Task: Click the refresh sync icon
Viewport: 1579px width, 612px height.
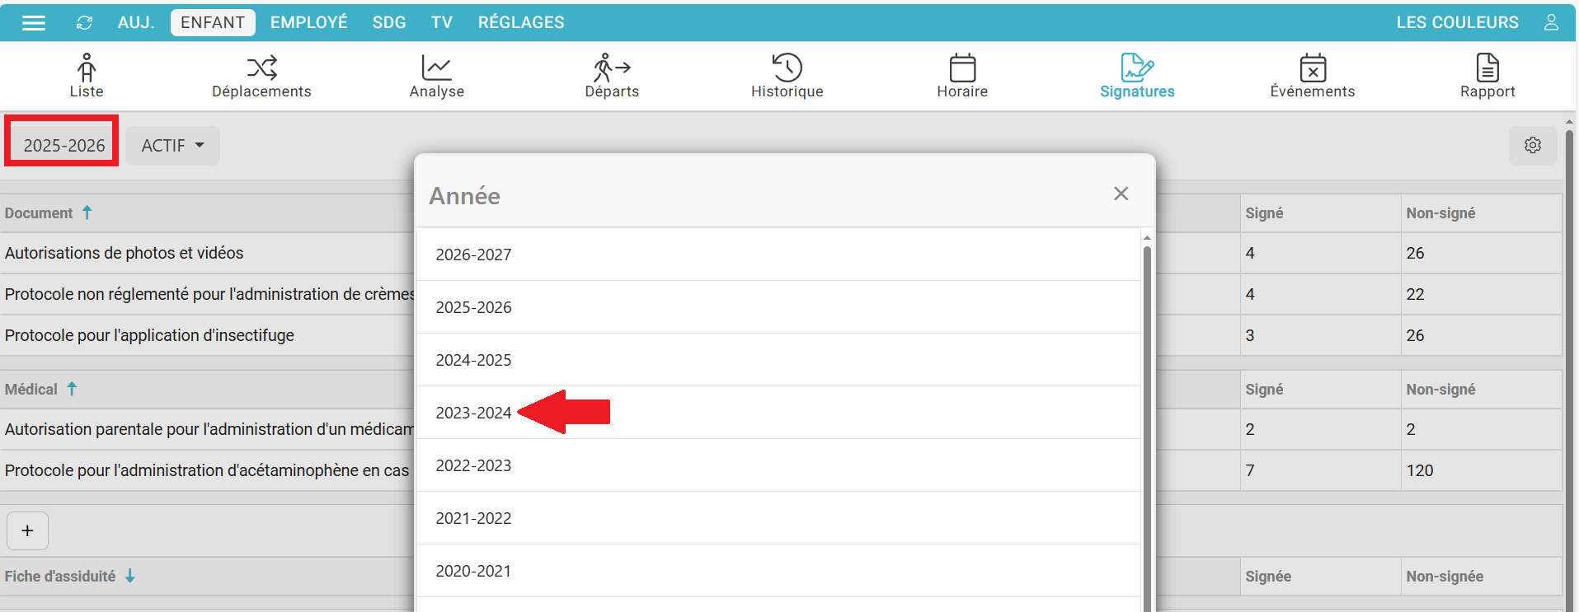Action: (84, 23)
